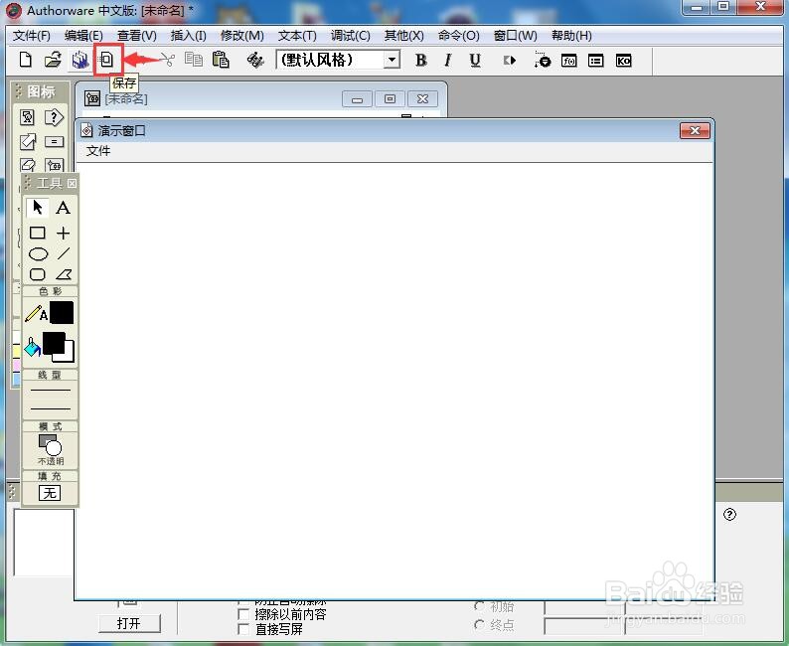
Task: Toggle Italic text formatting
Action: click(x=447, y=61)
